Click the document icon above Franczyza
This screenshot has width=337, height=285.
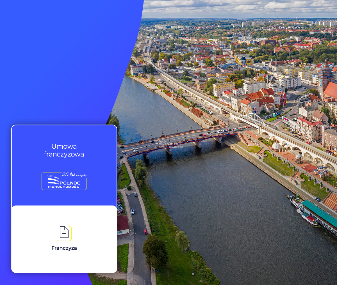click(64, 233)
